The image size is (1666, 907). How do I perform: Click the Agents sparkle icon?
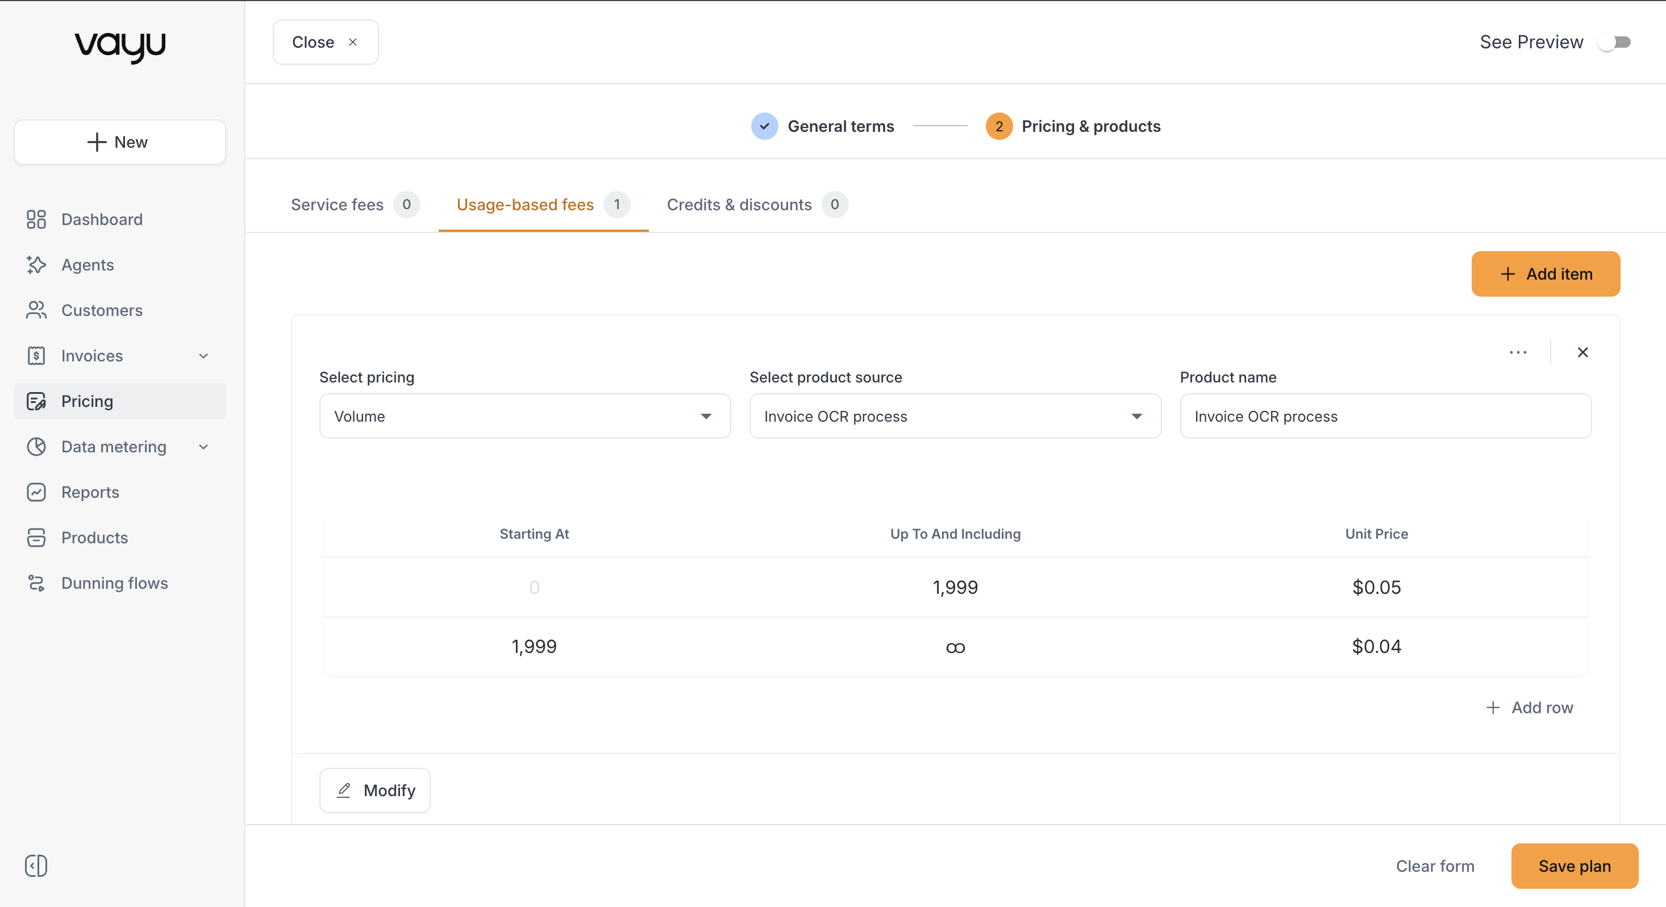click(x=36, y=265)
